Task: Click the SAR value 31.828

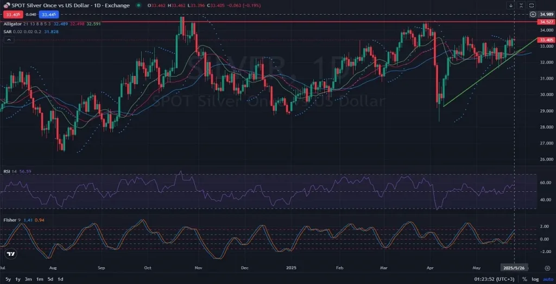Action: click(x=52, y=31)
